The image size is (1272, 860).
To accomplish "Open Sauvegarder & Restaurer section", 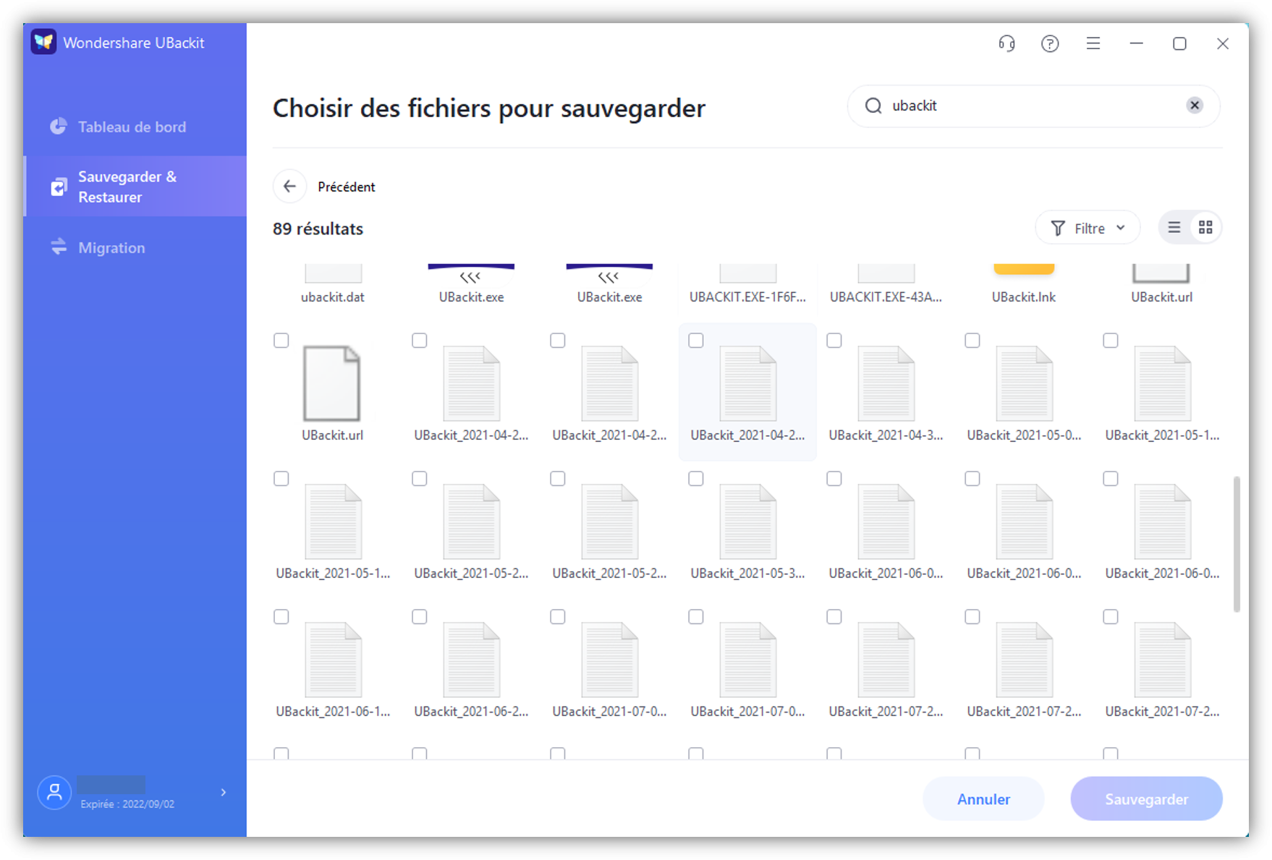I will coord(135,187).
